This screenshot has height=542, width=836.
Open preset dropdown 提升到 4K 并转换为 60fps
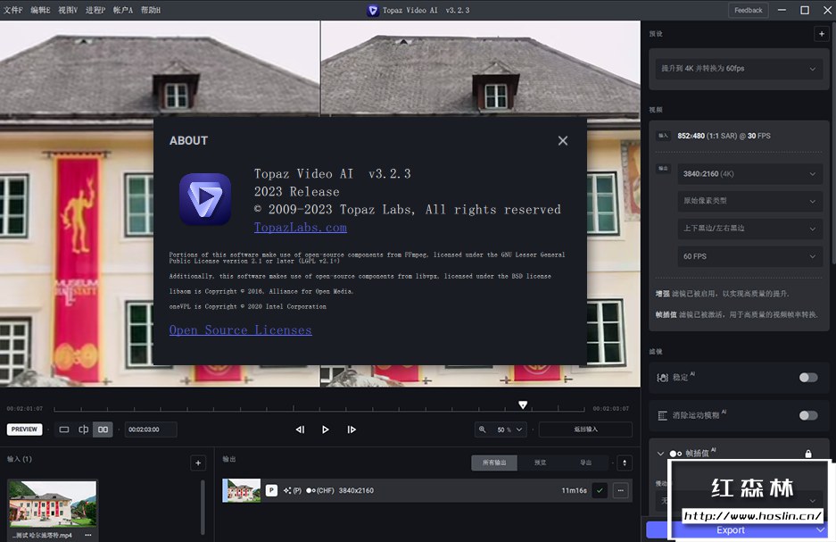click(x=738, y=68)
